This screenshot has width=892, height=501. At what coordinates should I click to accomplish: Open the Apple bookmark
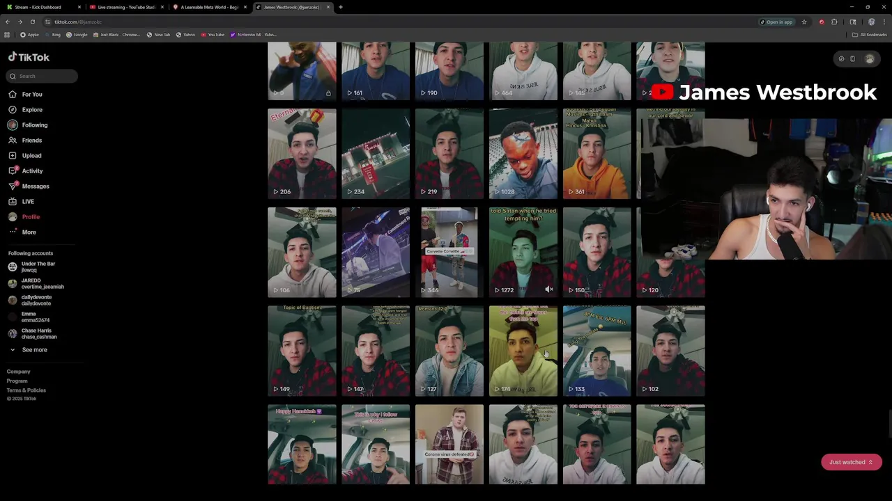click(30, 35)
